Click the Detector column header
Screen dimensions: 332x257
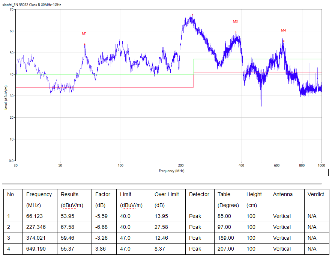click(x=199, y=195)
